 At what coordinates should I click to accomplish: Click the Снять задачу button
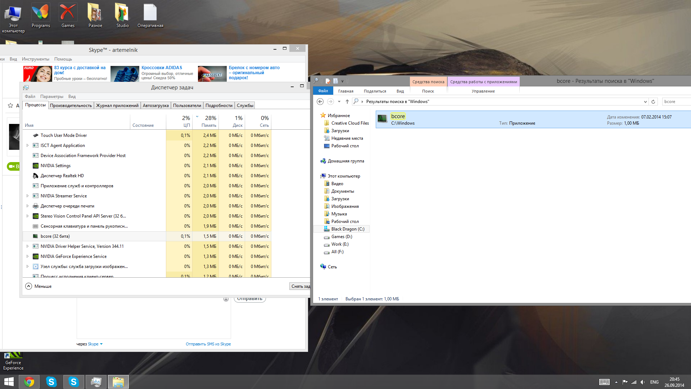click(x=300, y=286)
